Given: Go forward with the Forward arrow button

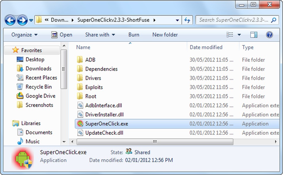Looking at the screenshot, I should tap(22, 20).
